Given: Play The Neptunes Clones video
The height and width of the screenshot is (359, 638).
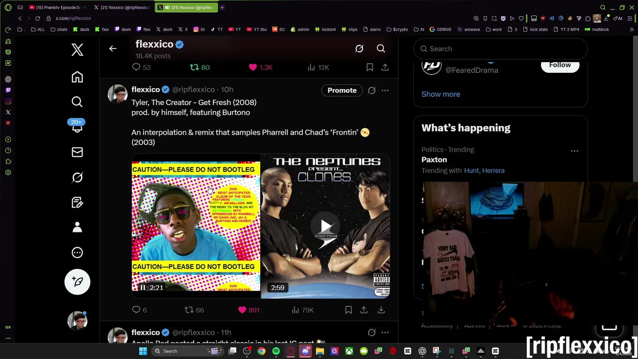Looking at the screenshot, I should [x=325, y=227].
